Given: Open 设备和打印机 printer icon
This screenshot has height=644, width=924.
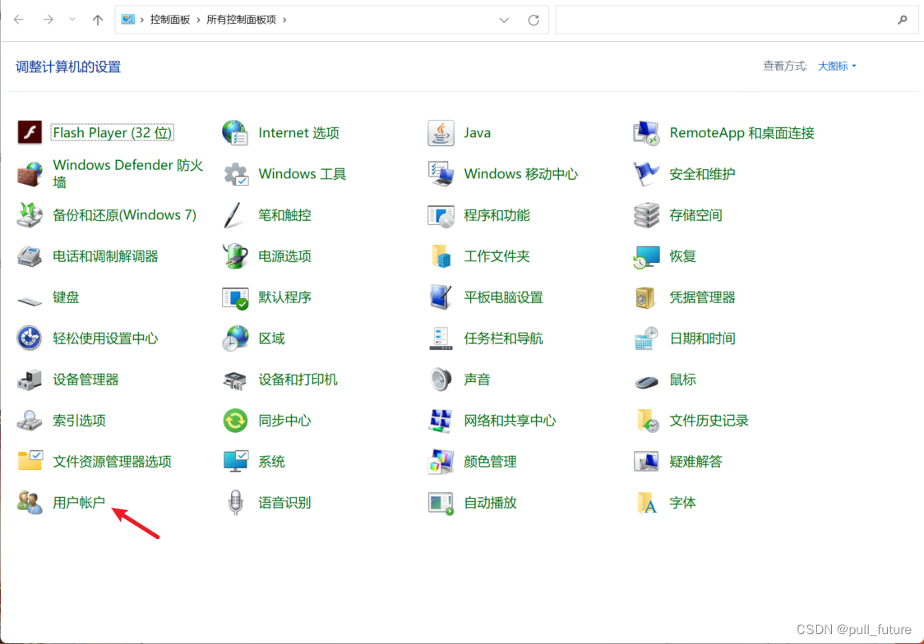Looking at the screenshot, I should pyautogui.click(x=235, y=379).
